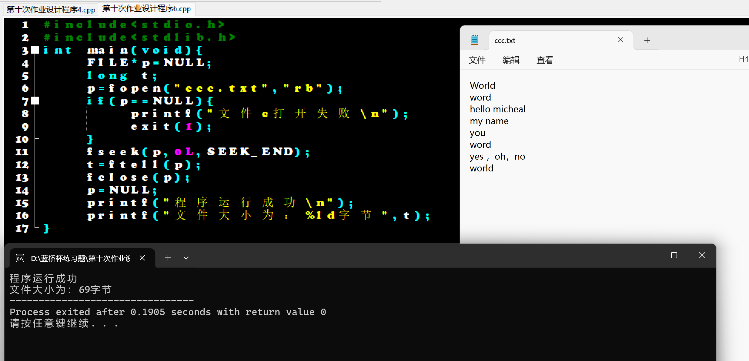
Task: Open the 查看 menu in Notepad
Action: [x=545, y=60]
